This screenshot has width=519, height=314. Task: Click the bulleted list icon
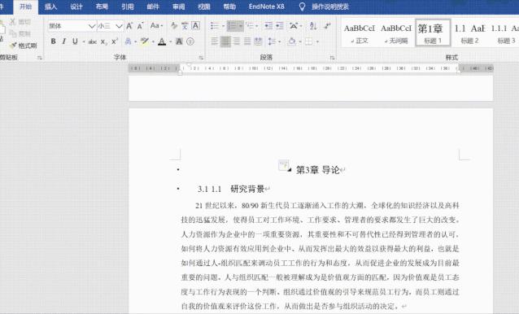pyautogui.click(x=215, y=26)
